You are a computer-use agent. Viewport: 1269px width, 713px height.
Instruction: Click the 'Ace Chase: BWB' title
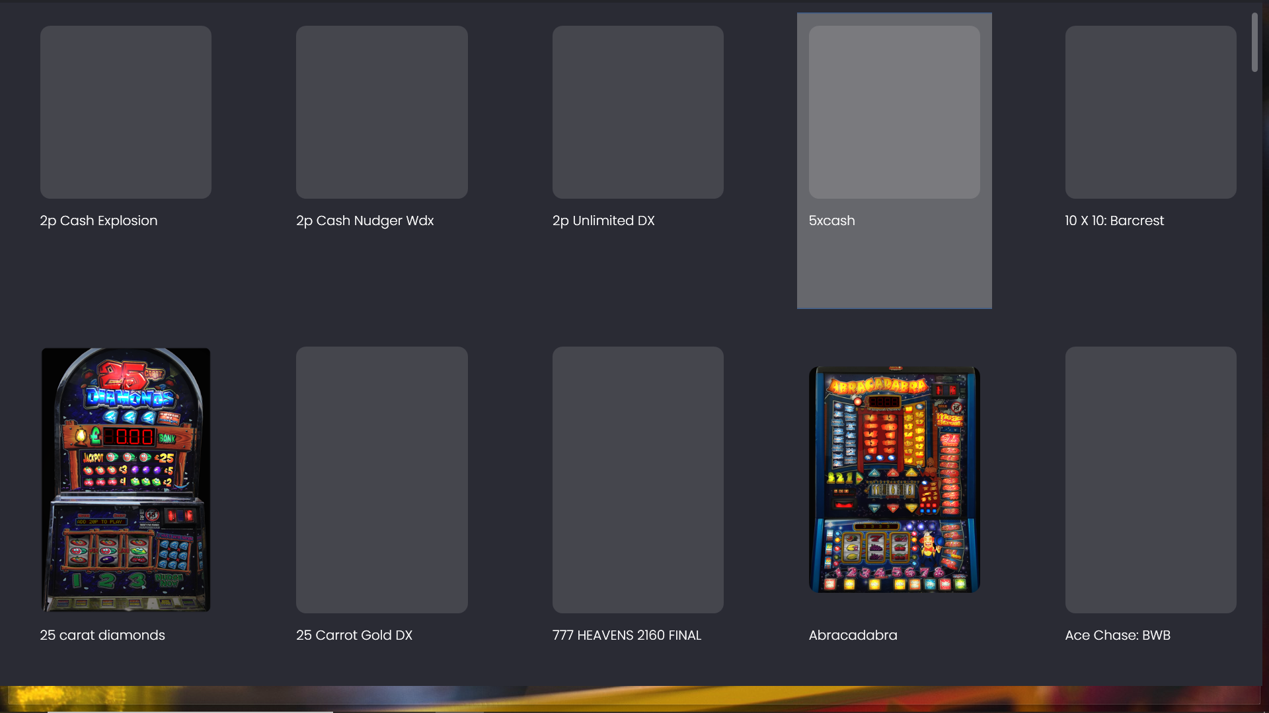tap(1118, 635)
